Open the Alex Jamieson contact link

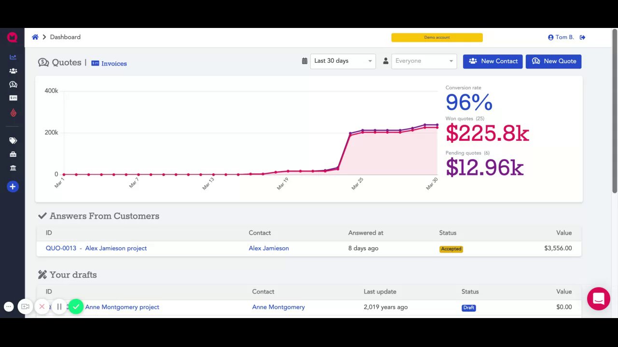click(x=268, y=248)
